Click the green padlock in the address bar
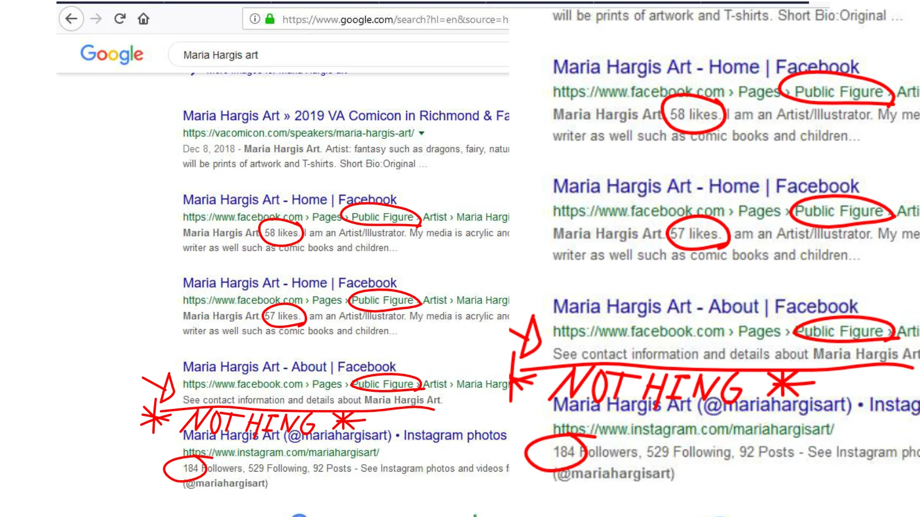 pyautogui.click(x=270, y=19)
